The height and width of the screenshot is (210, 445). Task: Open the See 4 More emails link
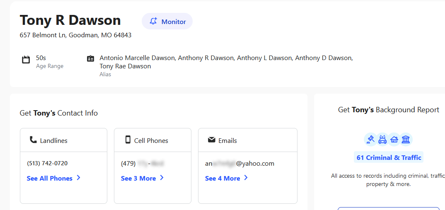222,179
